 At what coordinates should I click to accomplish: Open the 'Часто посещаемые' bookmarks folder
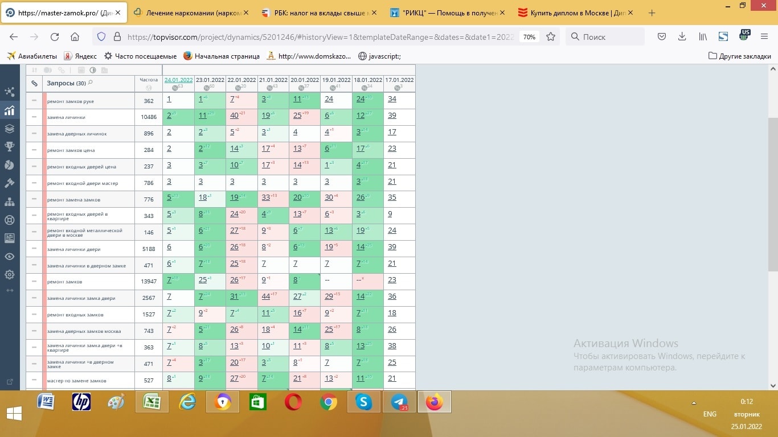tap(141, 56)
